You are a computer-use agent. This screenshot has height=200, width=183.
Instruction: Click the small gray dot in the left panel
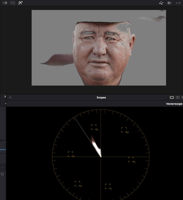point(3,167)
